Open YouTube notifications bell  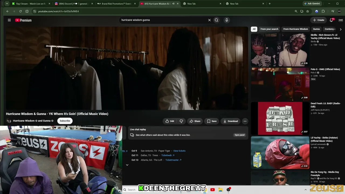[x=332, y=20]
